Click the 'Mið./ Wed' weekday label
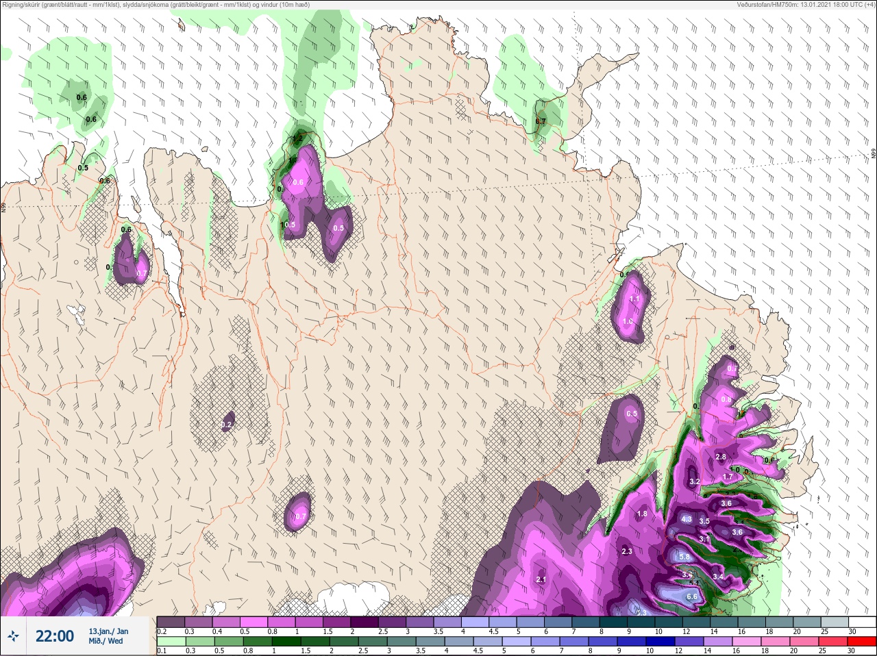Viewport: 877px width, 656px height. 106,641
